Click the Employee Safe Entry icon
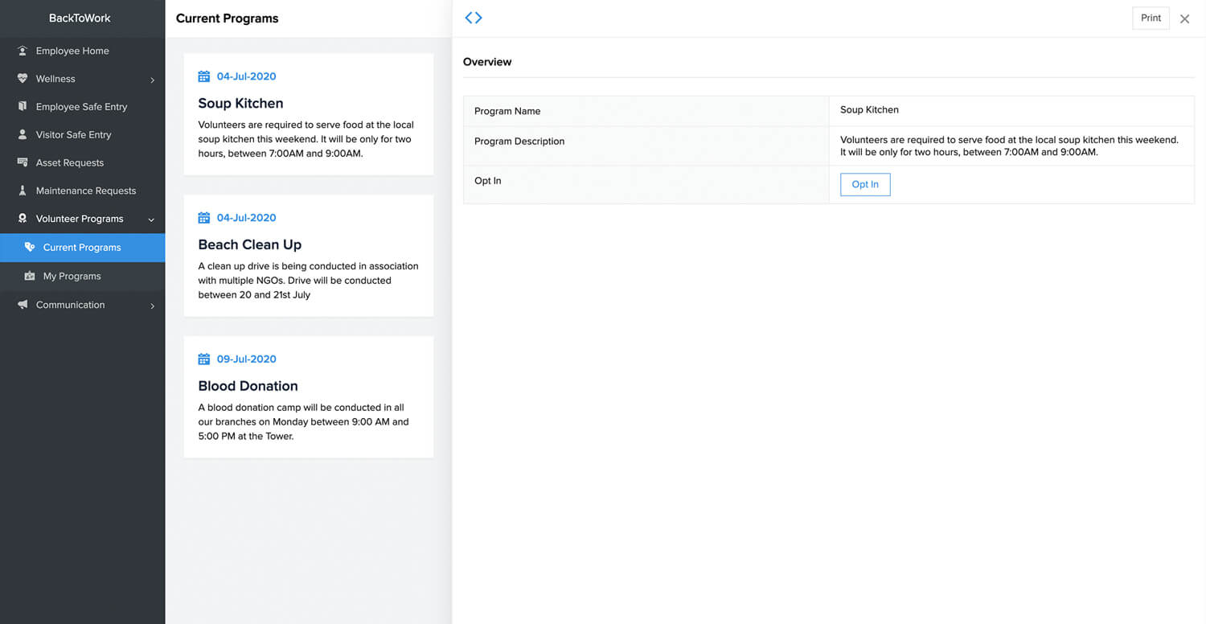Screen dimensions: 1206x624 coord(23,107)
